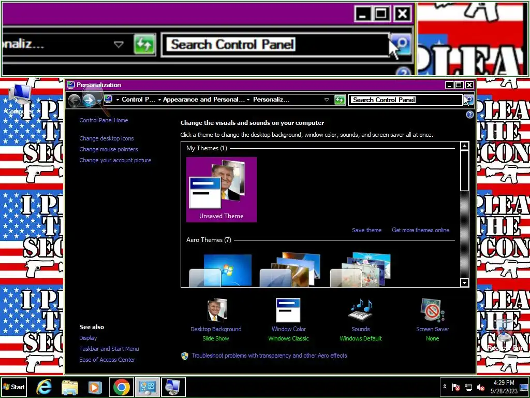530x398 pixels.
Task: Click the theme list scrollbar thumb
Action: click(464, 170)
